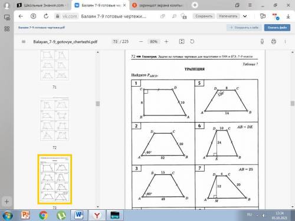This screenshot has height=221, width=295.
Task: Click the 80% zoom level field
Action: [x=153, y=42]
